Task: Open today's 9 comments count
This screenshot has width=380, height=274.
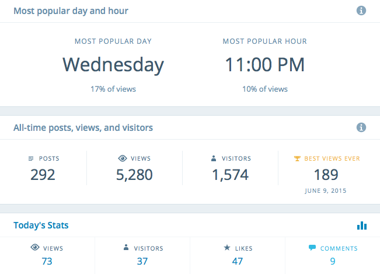Action: point(333,261)
